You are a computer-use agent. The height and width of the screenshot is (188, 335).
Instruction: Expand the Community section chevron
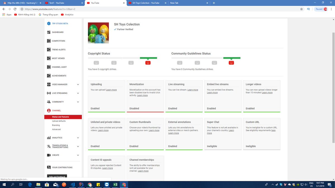point(78,102)
